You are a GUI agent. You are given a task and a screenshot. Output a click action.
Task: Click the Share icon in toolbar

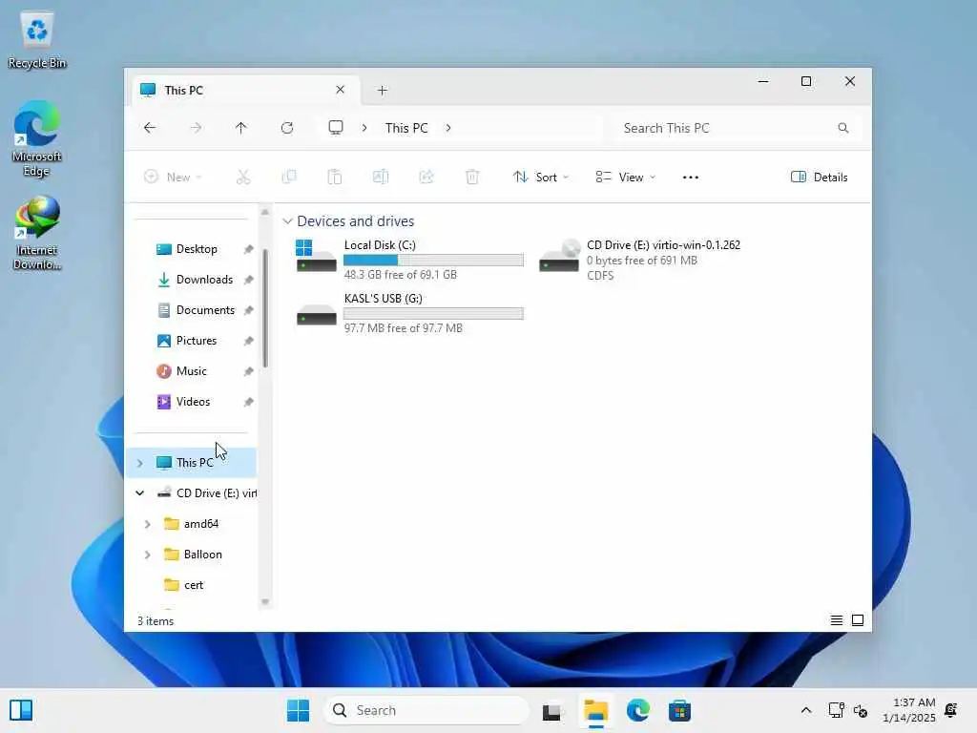[426, 177]
